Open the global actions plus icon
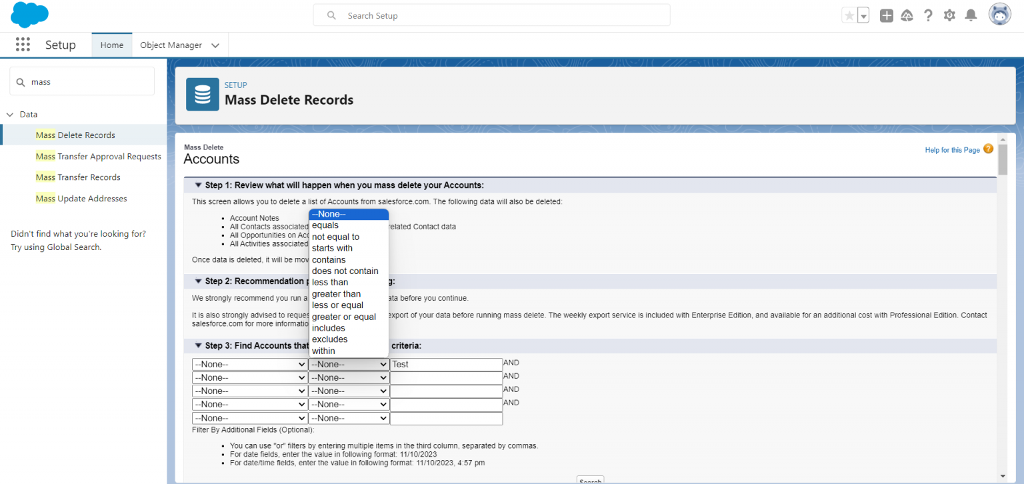Viewport: 1024px width, 484px height. [886, 15]
